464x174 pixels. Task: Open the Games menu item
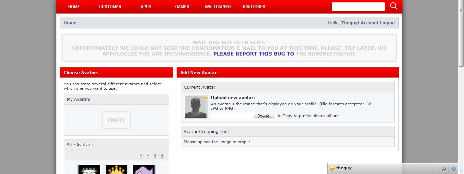[x=182, y=7]
